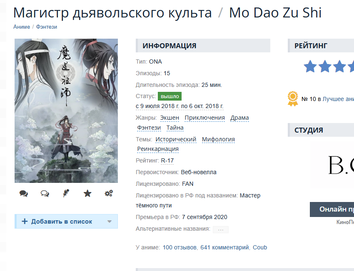
Task: Click the feather write review icon
Action: [x=66, y=193]
